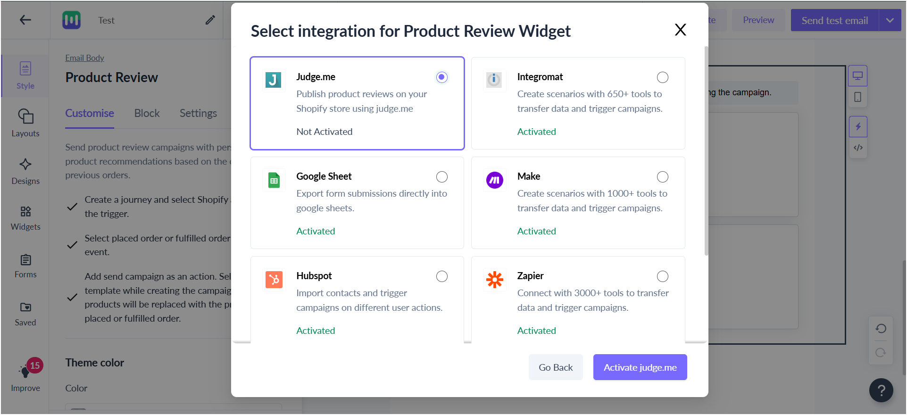Click the Preview button

[x=758, y=20]
